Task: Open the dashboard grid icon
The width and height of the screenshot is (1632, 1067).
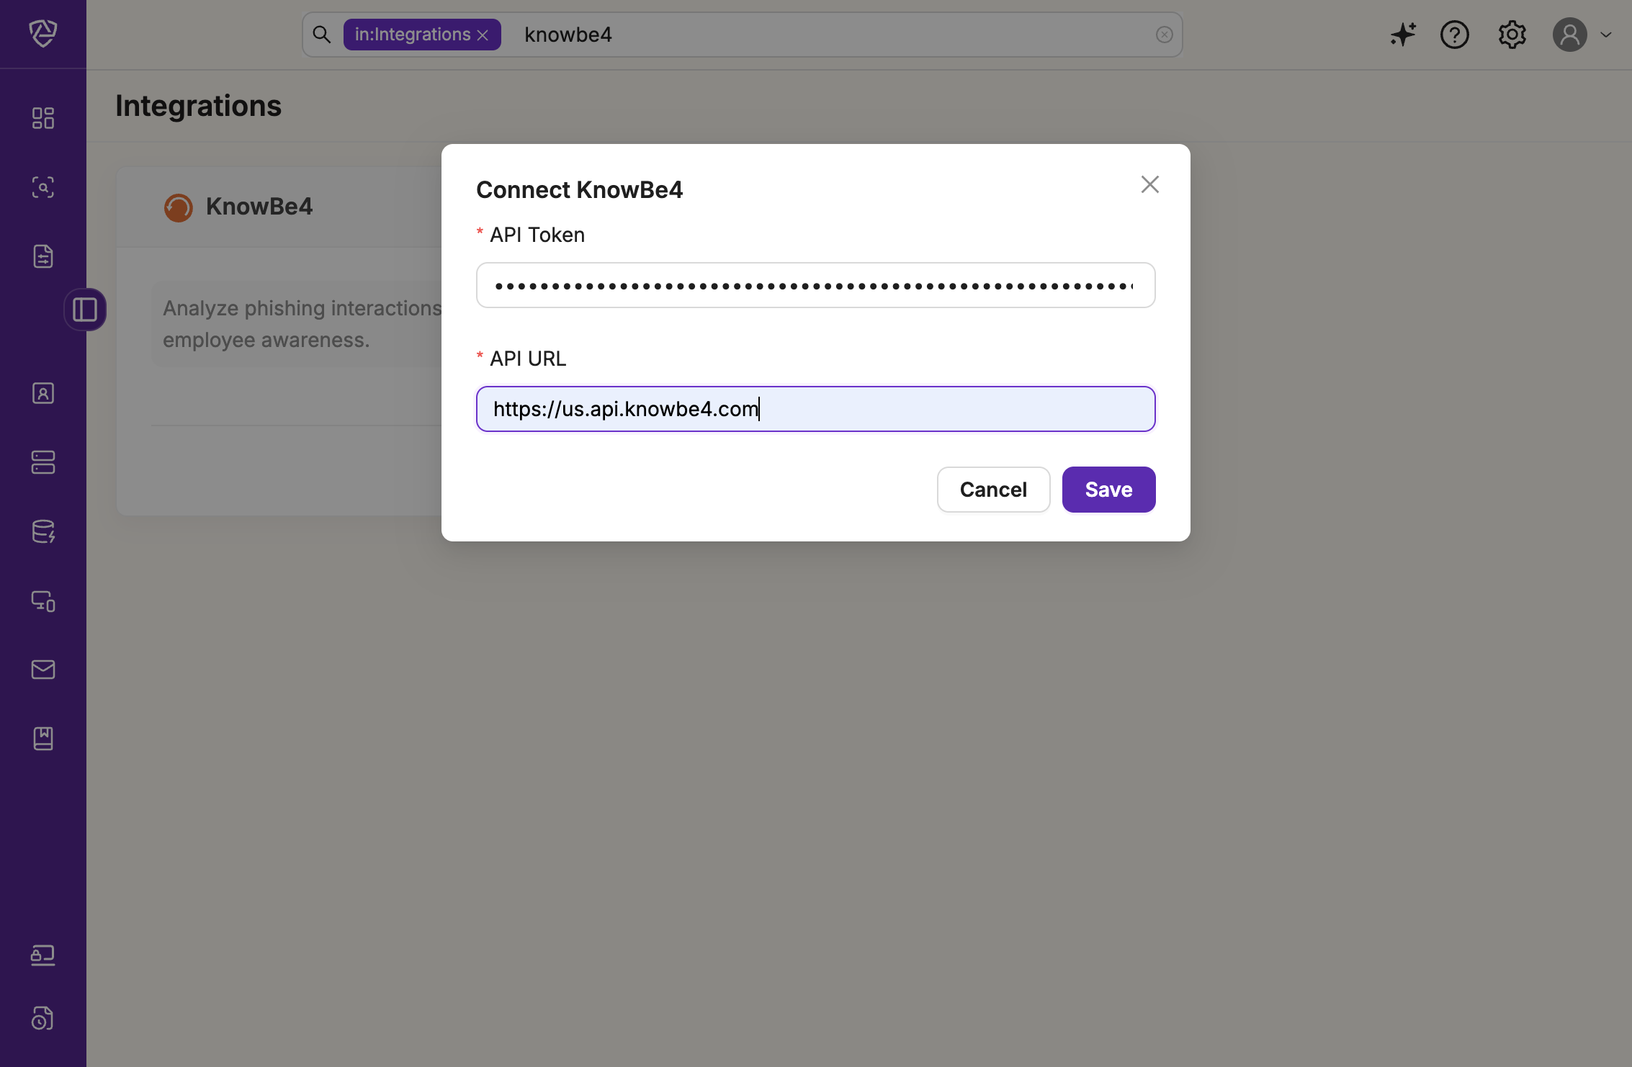Action: [x=43, y=118]
